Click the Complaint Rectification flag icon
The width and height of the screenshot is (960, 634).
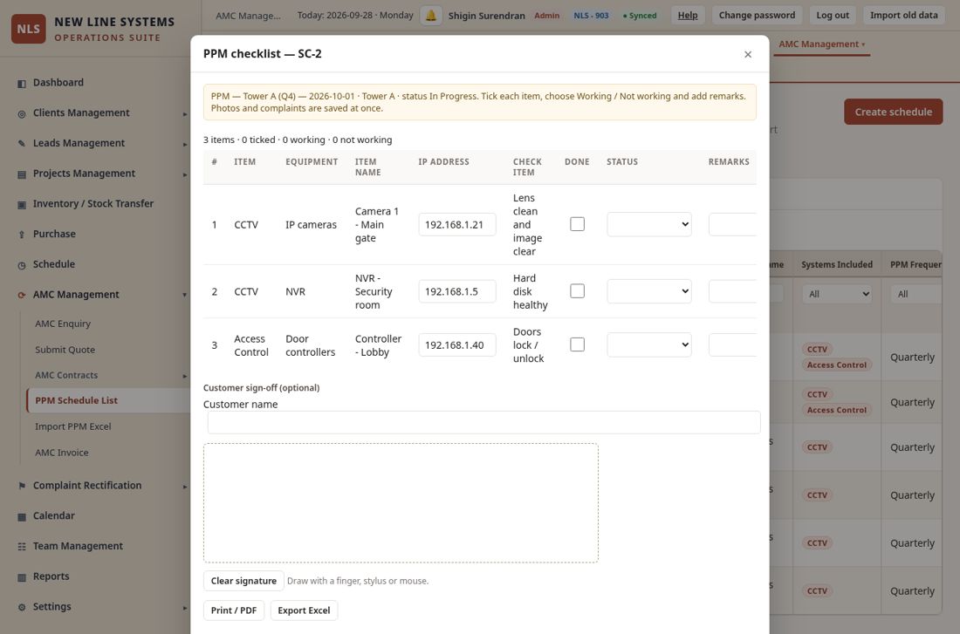(x=22, y=486)
